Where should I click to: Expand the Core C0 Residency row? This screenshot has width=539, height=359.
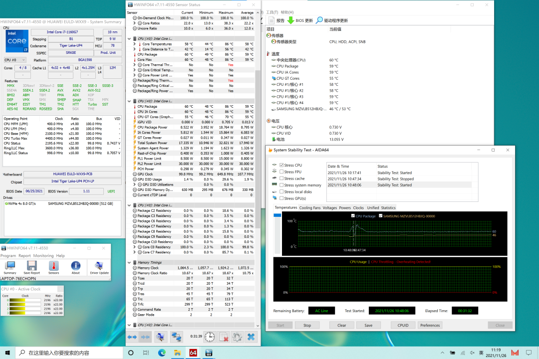pos(134,247)
